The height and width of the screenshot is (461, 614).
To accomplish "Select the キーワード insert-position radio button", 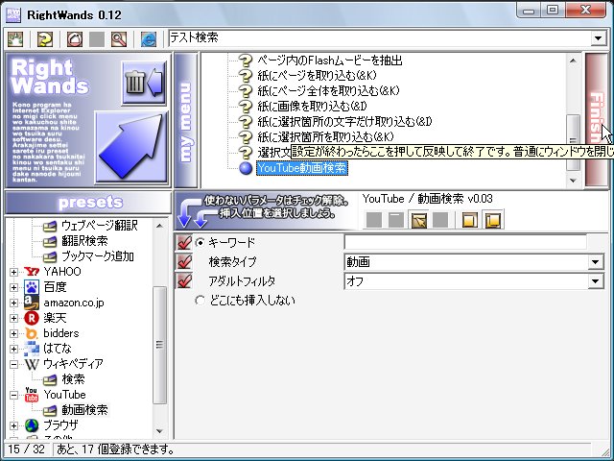I will pos(201,243).
